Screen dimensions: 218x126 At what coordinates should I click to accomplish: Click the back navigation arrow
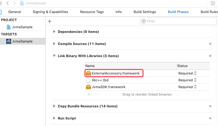8,3
